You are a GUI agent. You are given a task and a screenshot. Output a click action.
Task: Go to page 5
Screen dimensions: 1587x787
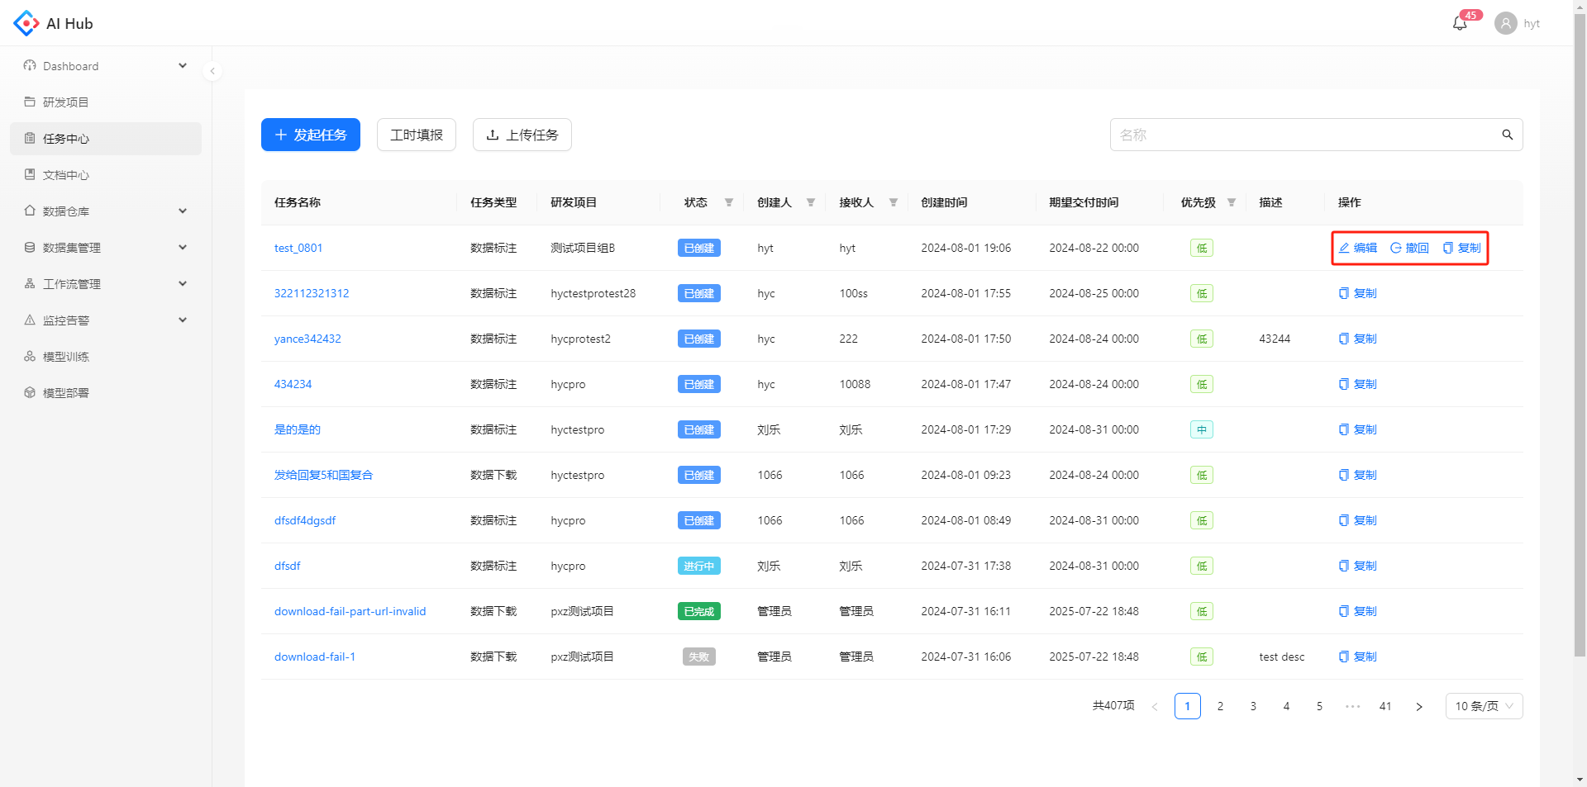click(1320, 706)
